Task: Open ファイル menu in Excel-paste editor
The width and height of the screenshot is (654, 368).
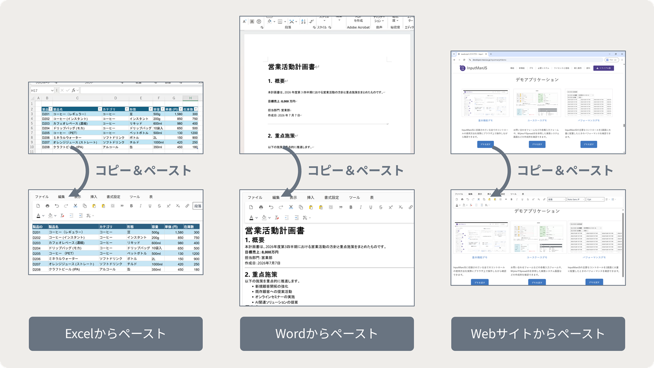Action: click(42, 197)
